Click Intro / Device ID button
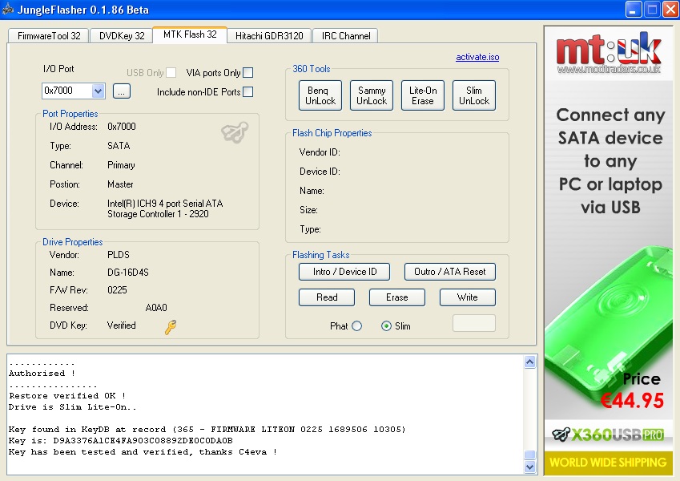Screen dimensions: 680x481 point(344,272)
